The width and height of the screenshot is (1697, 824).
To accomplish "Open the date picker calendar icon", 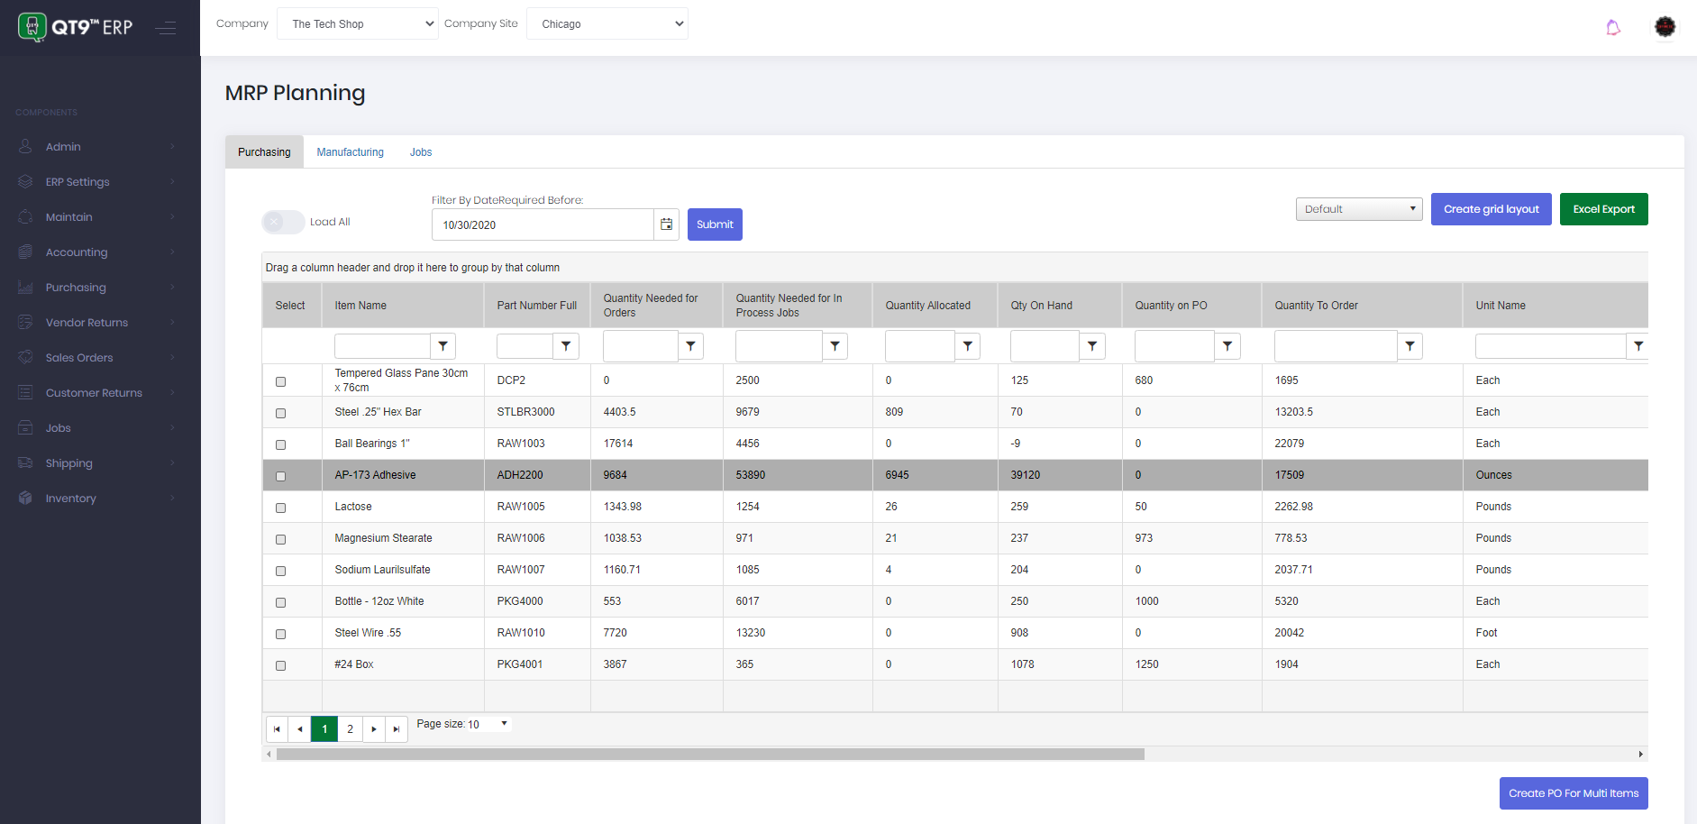I will click(666, 224).
